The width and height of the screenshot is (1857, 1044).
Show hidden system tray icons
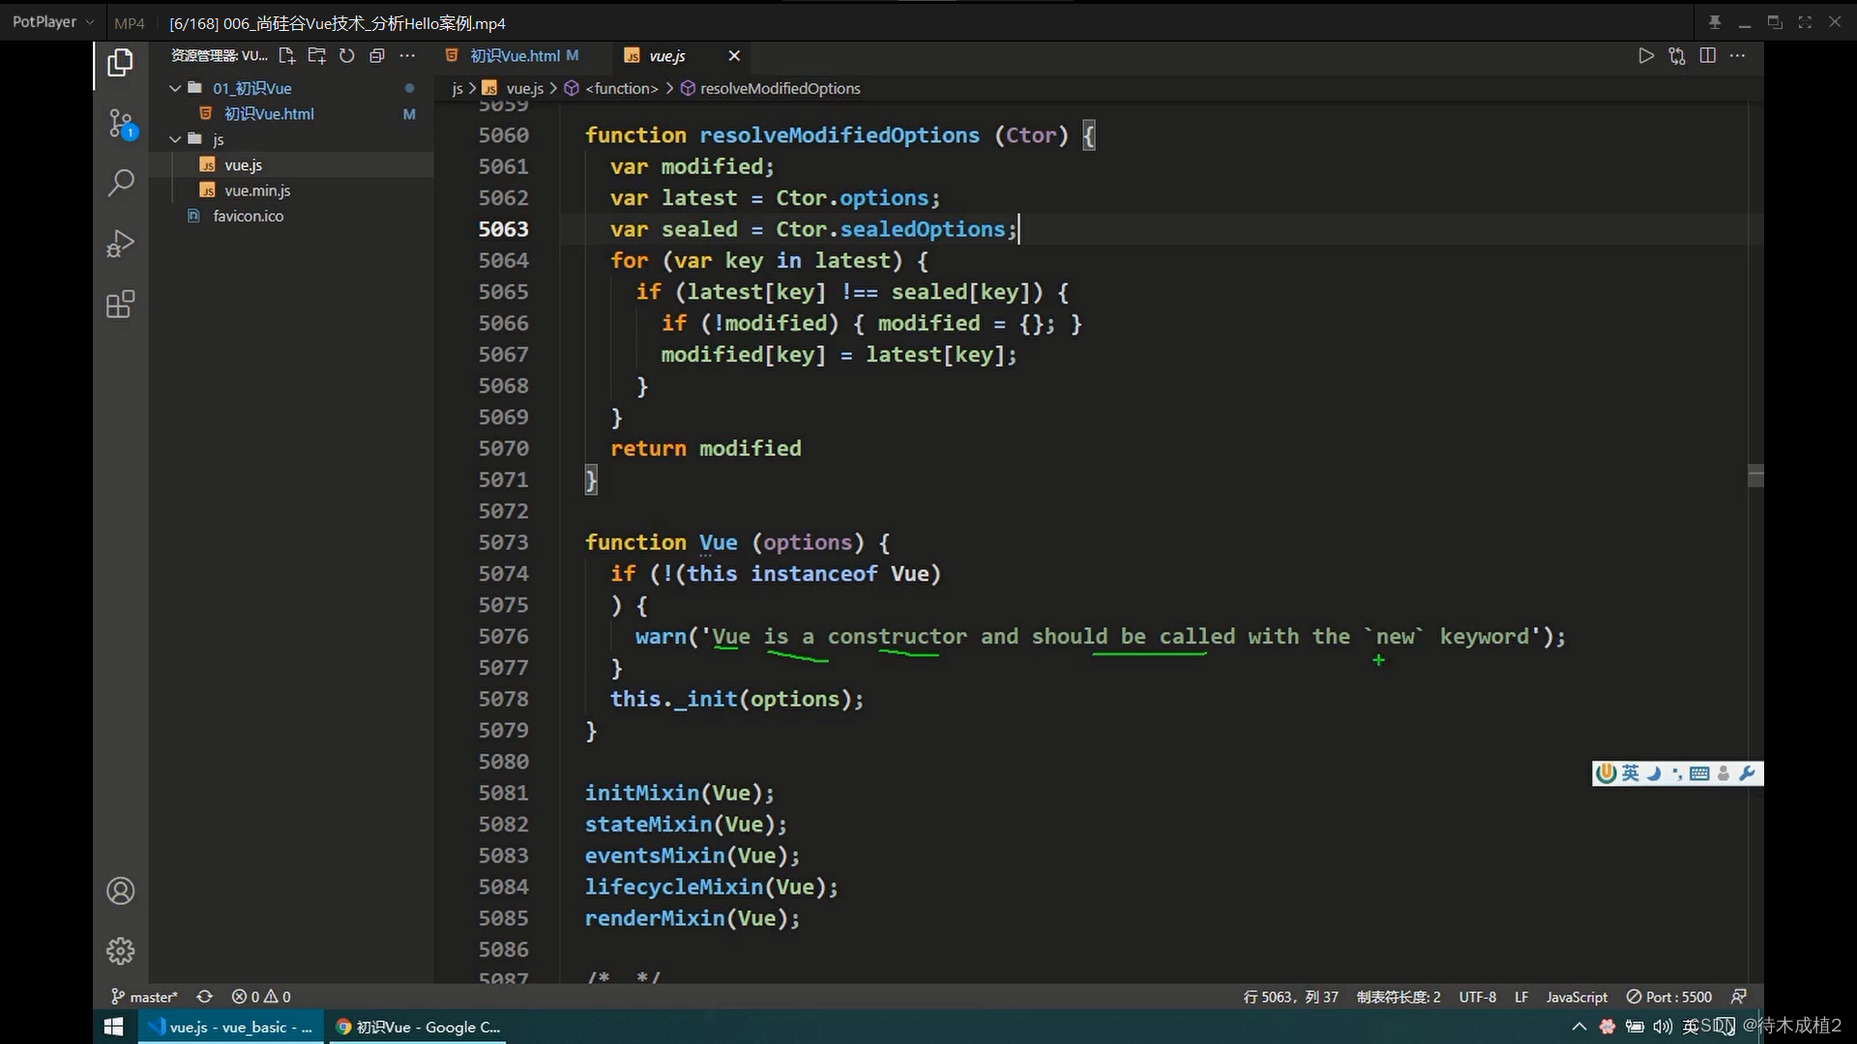(1579, 1027)
